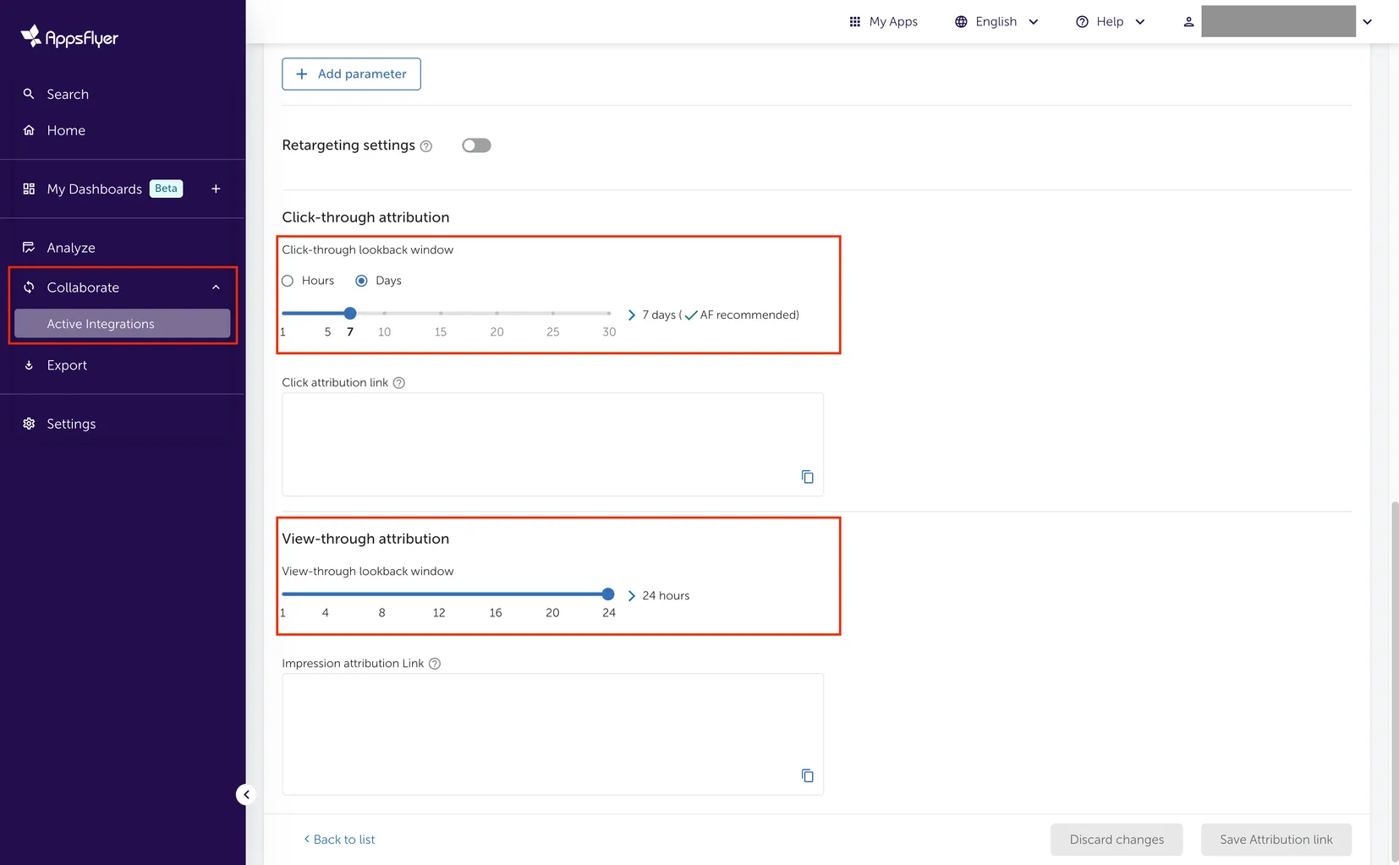
Task: Select the Search icon in sidebar
Action: tap(28, 94)
